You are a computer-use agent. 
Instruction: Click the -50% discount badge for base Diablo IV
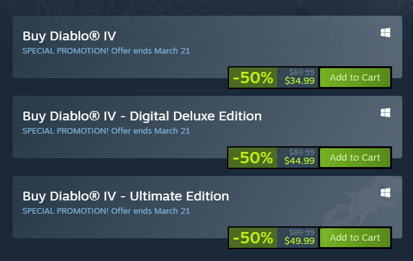point(253,78)
